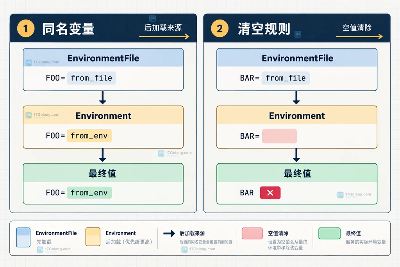
Task: Click the BAR= label in the yellow Environment box
Action: point(250,136)
